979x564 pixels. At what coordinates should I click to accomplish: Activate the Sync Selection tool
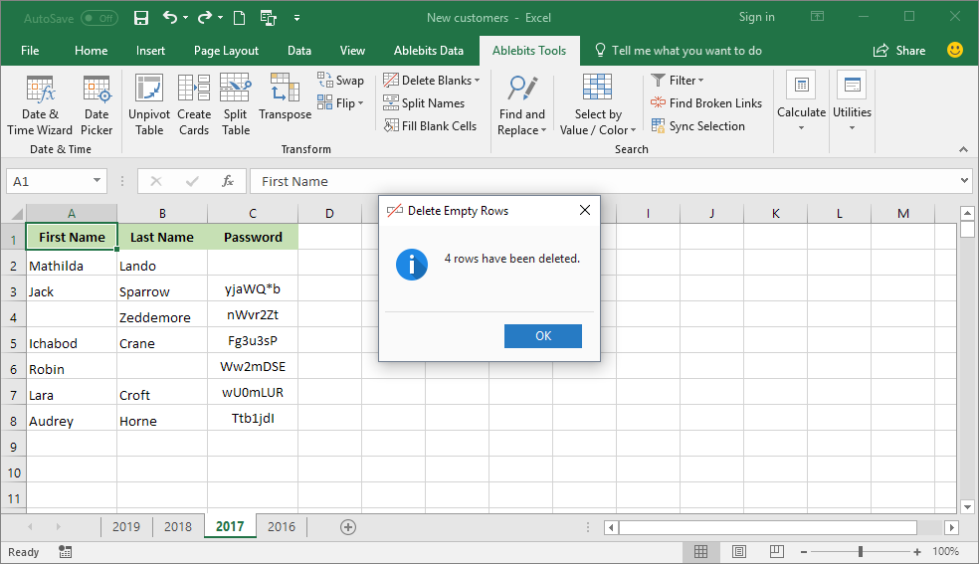coord(698,126)
